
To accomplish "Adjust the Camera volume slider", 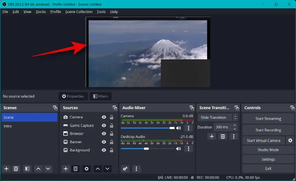I will (148, 128).
